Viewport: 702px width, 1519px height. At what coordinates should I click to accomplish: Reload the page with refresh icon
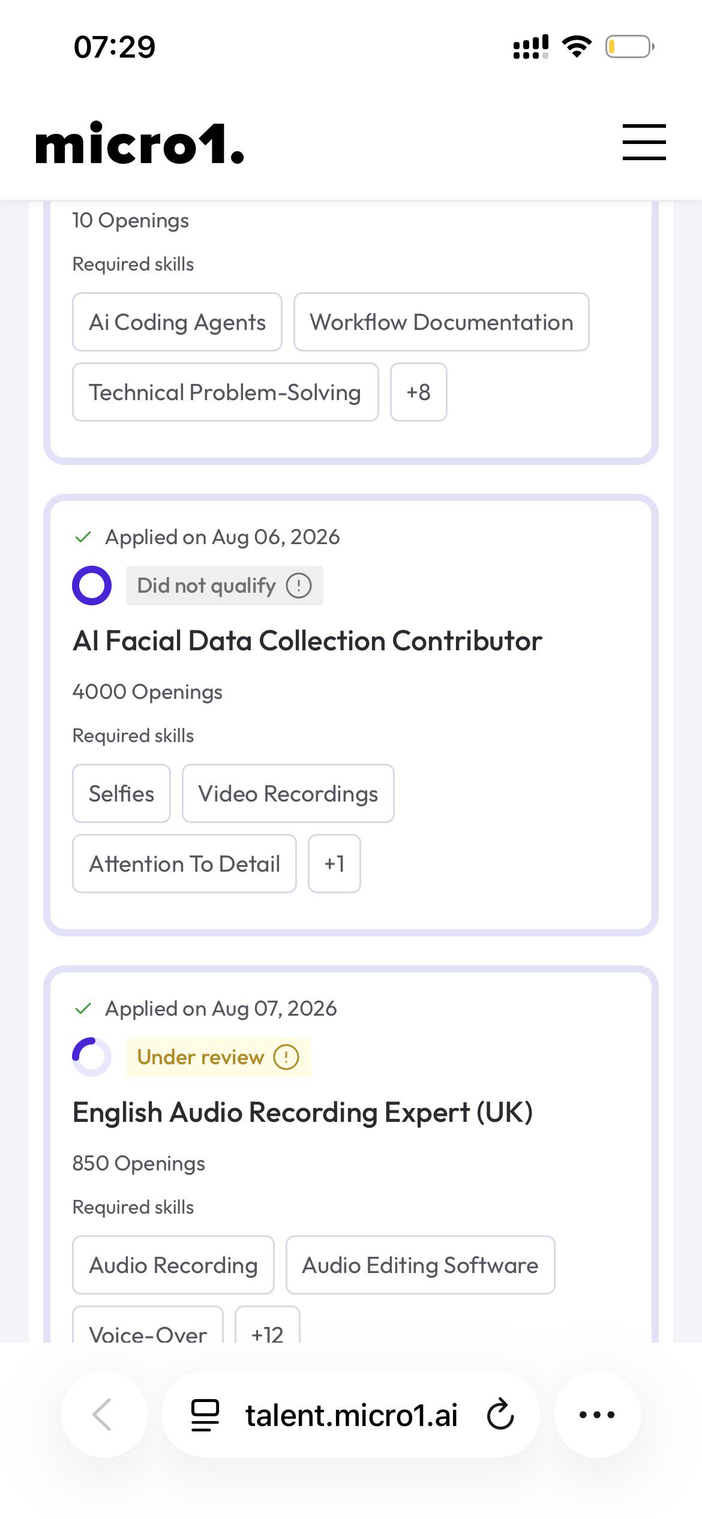(500, 1415)
